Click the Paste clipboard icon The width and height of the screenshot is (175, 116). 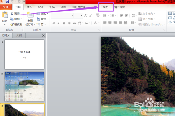(x=5, y=15)
